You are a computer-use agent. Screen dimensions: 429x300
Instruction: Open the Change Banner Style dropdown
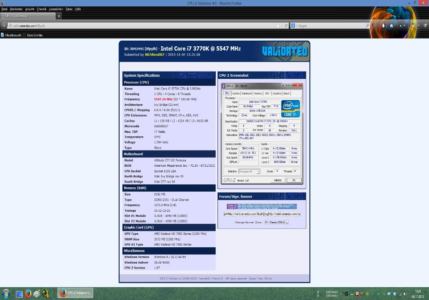(276, 222)
